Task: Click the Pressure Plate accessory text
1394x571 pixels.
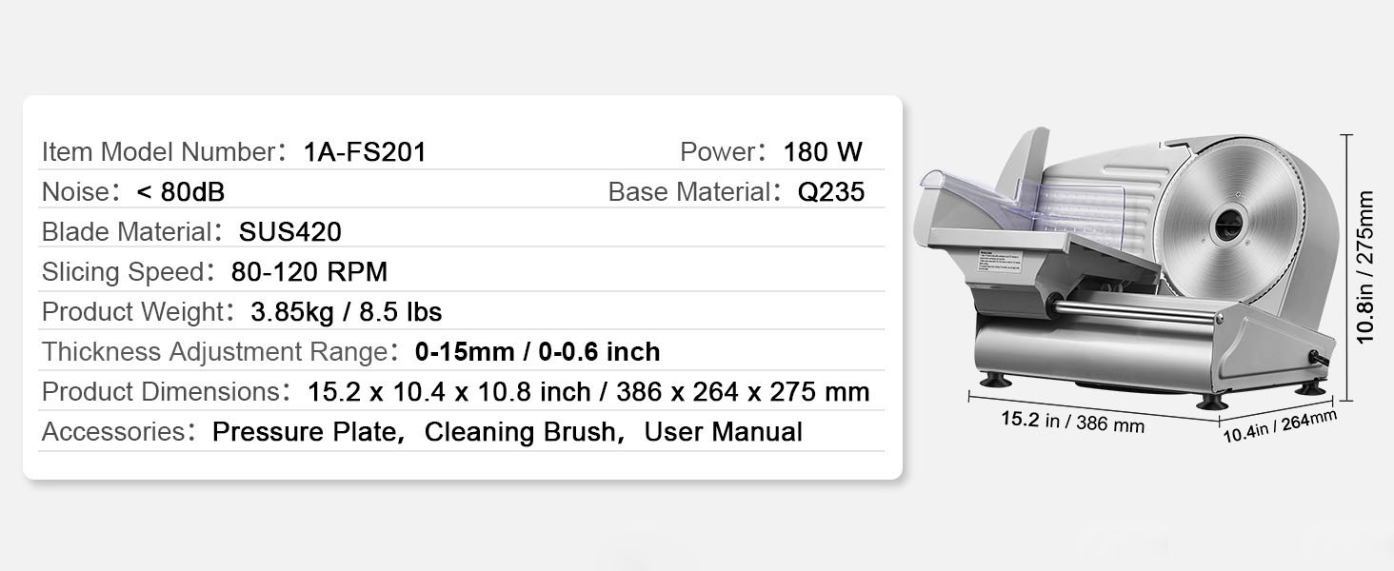Action: click(305, 432)
